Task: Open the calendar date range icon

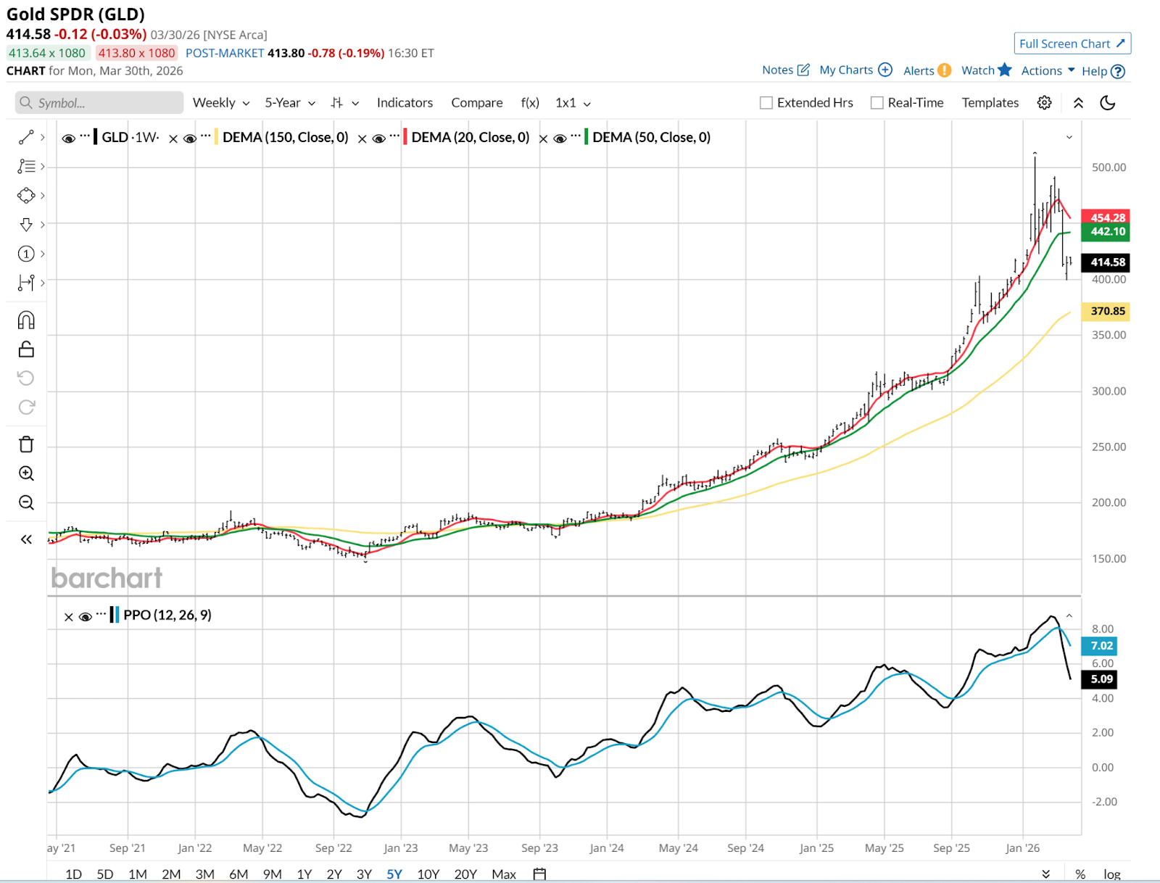Action: tap(539, 874)
